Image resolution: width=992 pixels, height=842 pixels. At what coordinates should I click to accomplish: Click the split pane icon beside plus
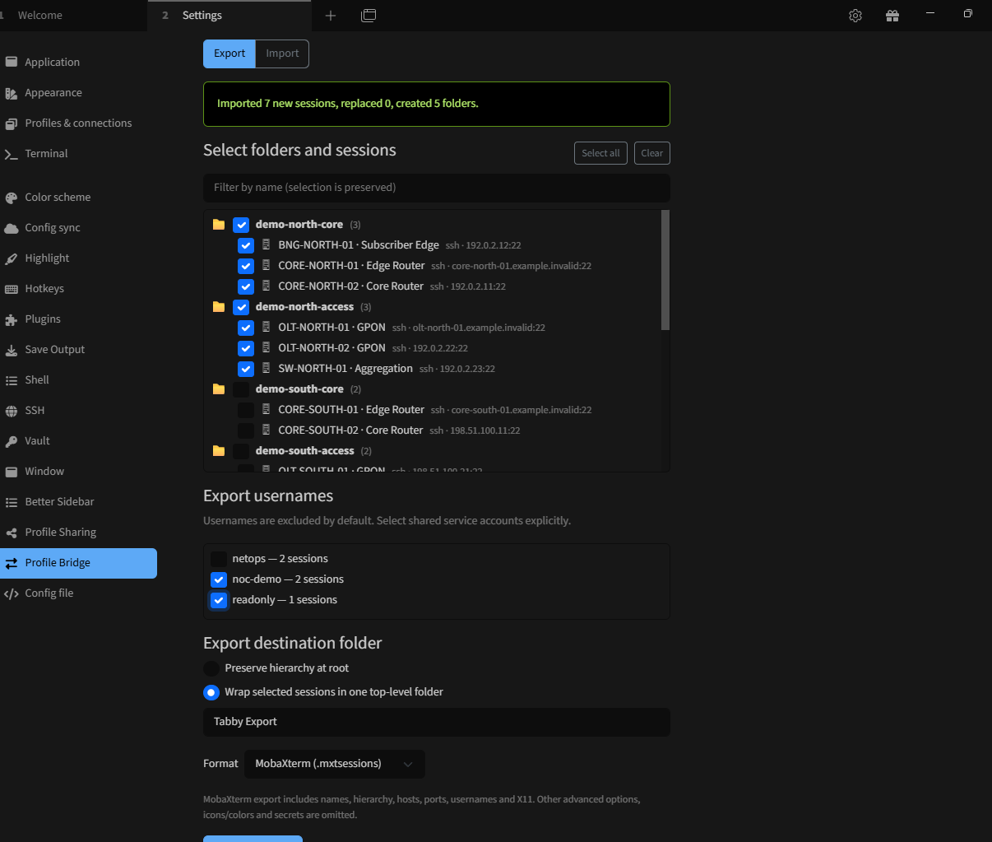coord(369,16)
